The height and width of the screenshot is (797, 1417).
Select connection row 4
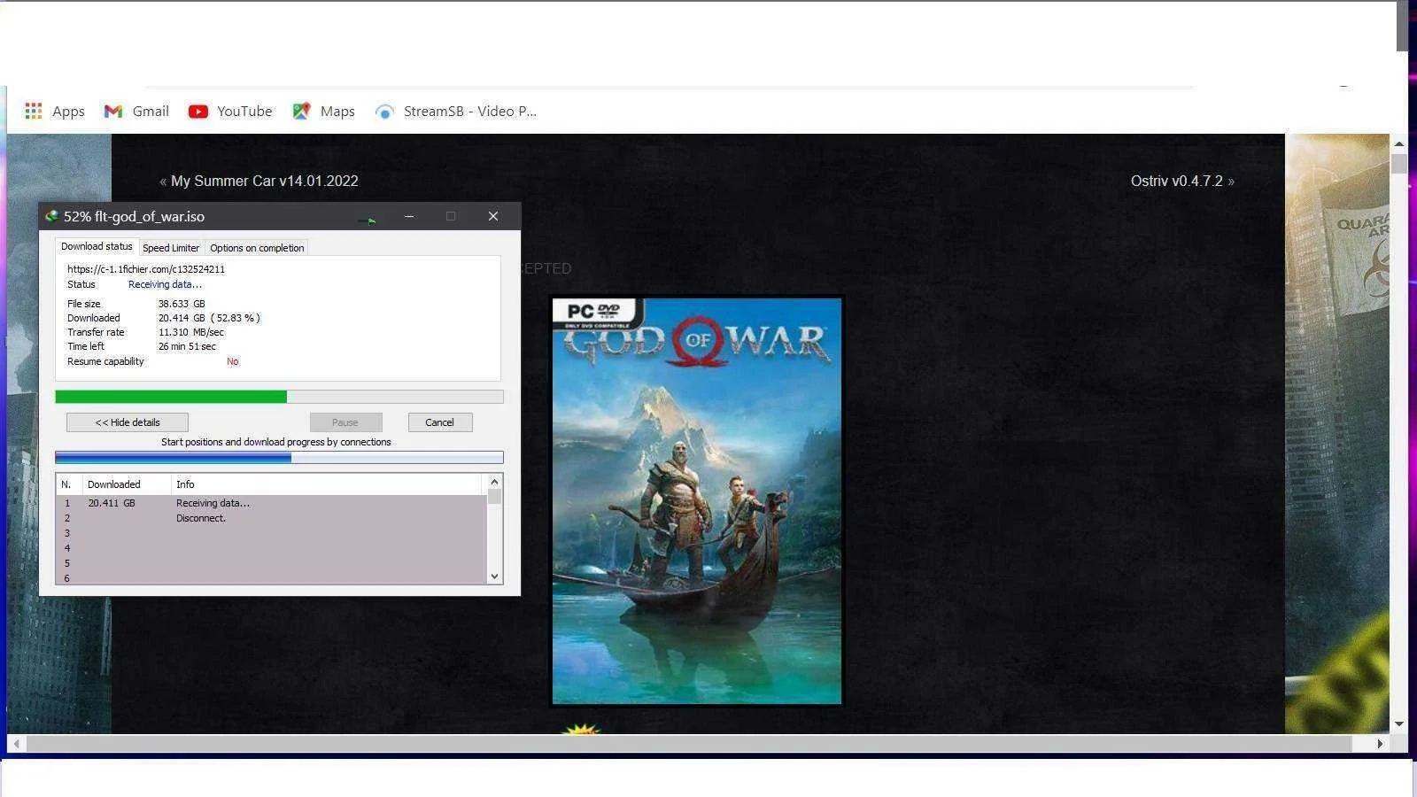pos(271,548)
